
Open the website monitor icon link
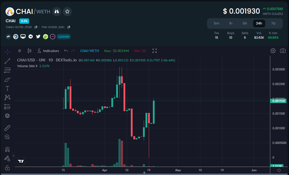coord(23,36)
